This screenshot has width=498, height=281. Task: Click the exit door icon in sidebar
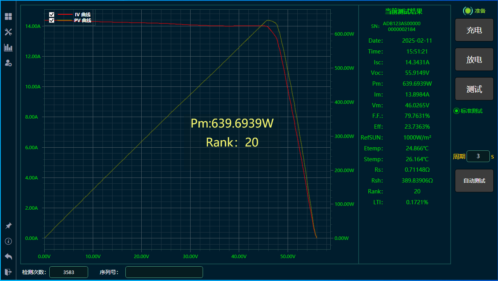pyautogui.click(x=8, y=272)
